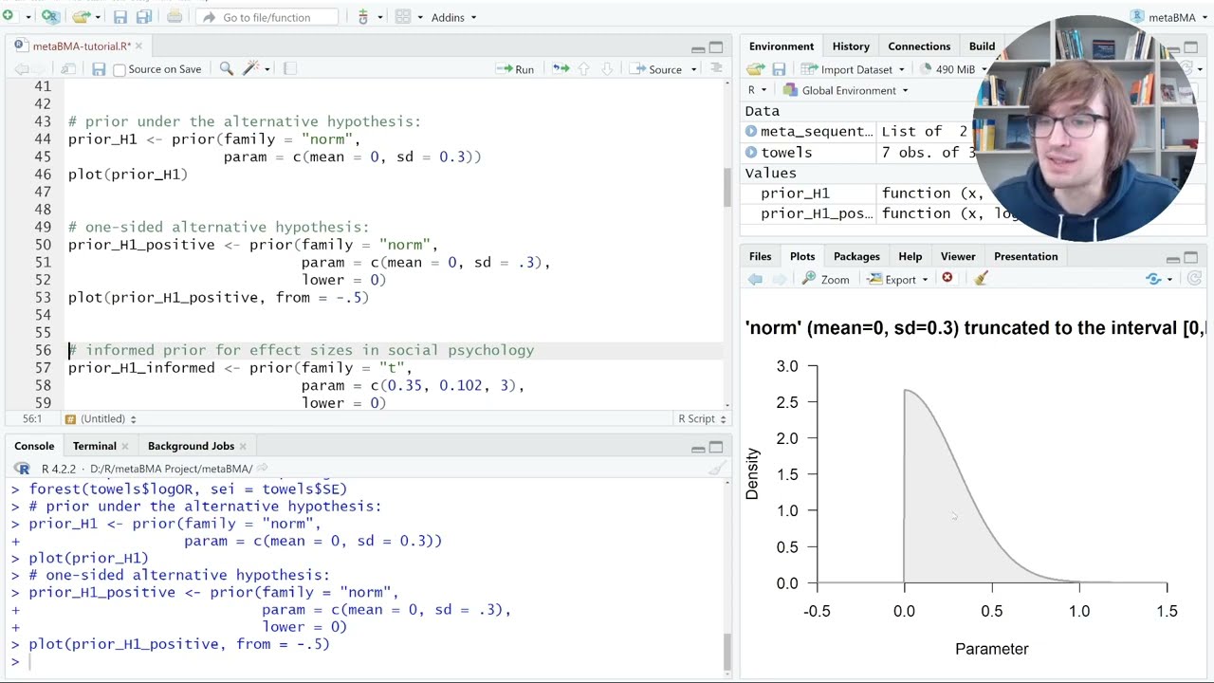Expand the meta_sequential data object

[751, 132]
